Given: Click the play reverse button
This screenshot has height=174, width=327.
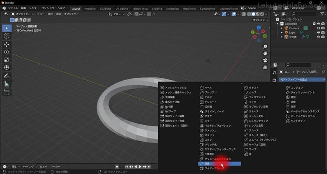Looking at the screenshot, I should (136, 167).
